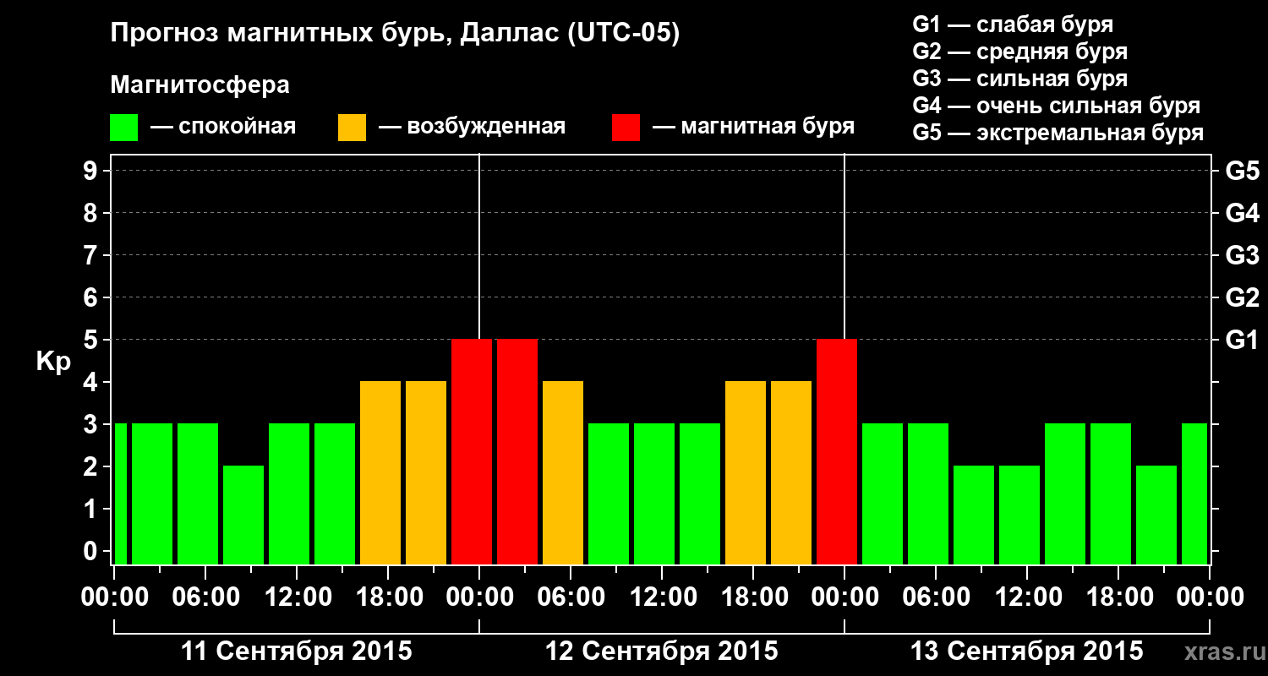Screen dimensions: 1268x676
Task: Click the green bar starting 12:00 on 13 September
Action: coord(1065,493)
